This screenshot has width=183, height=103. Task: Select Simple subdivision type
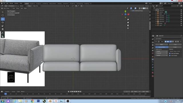[x=175, y=47]
